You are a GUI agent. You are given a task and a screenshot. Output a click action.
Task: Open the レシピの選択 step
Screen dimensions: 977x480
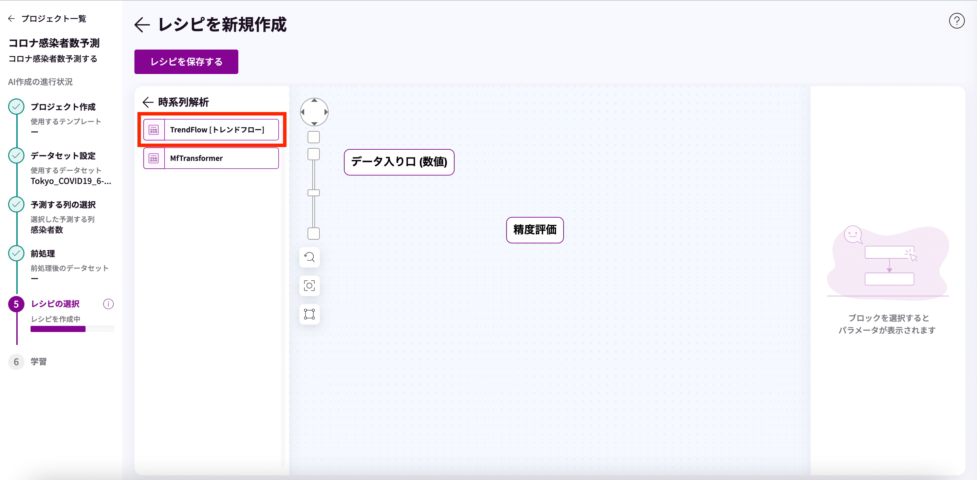coord(55,304)
